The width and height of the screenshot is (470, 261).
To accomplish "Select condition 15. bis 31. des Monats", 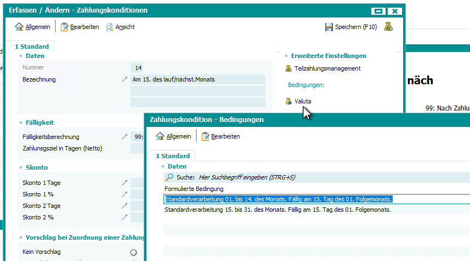I will (x=278, y=210).
